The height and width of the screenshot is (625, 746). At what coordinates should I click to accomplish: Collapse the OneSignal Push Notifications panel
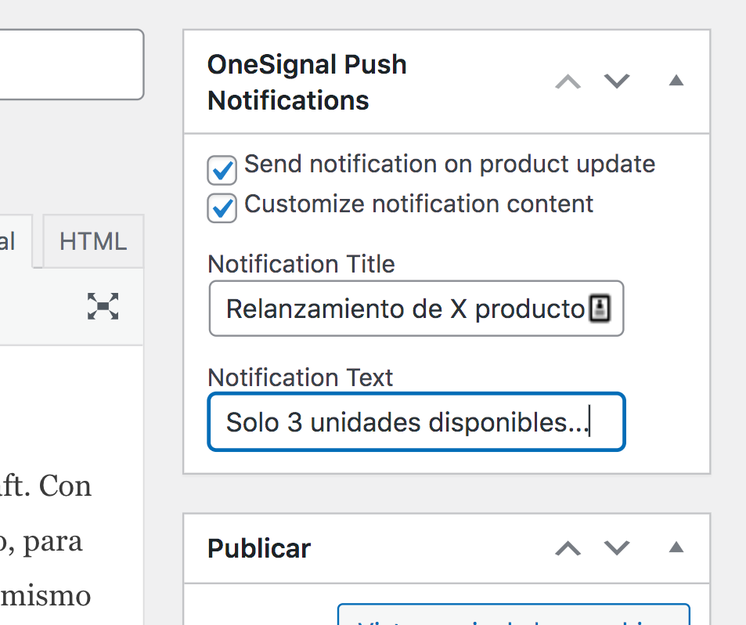click(x=675, y=81)
